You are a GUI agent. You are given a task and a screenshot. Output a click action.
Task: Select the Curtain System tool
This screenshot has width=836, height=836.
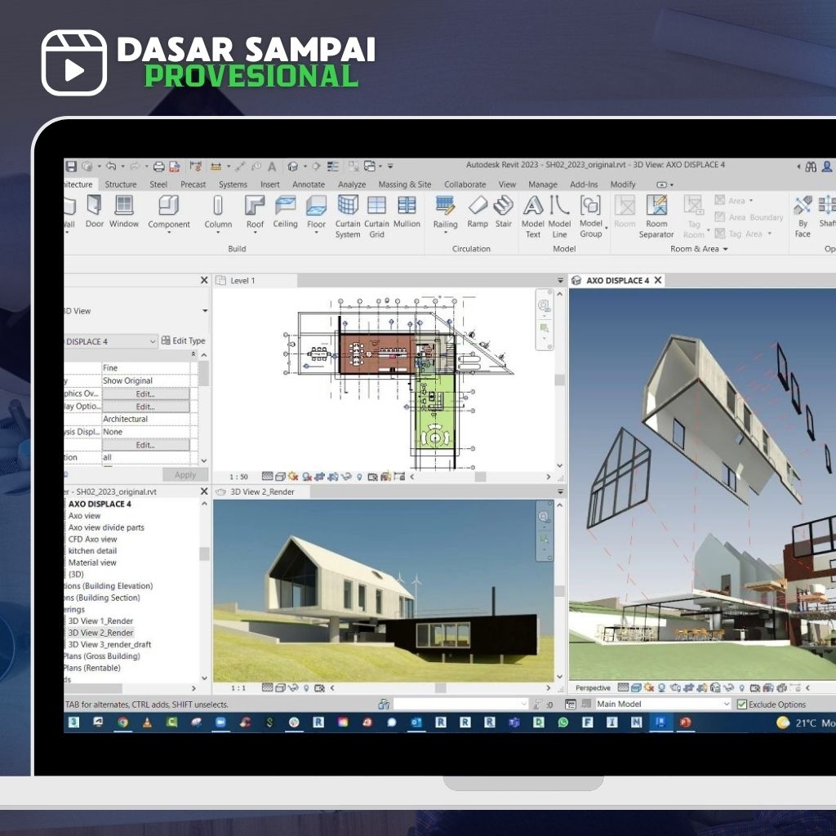coord(348,216)
